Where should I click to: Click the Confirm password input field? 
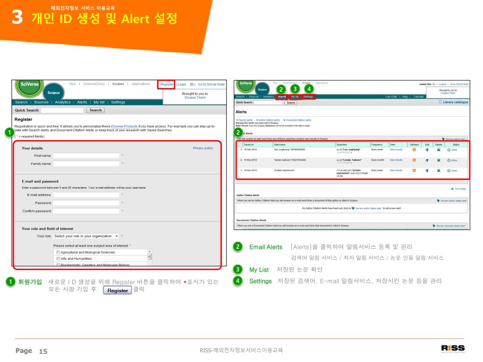pos(86,211)
